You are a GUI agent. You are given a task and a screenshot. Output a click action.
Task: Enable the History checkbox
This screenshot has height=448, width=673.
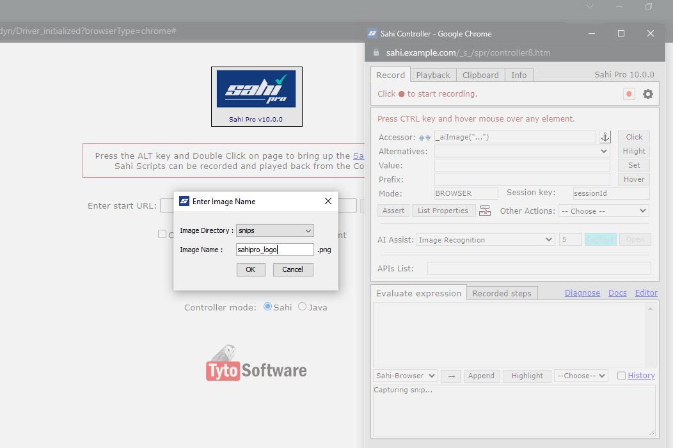(621, 376)
